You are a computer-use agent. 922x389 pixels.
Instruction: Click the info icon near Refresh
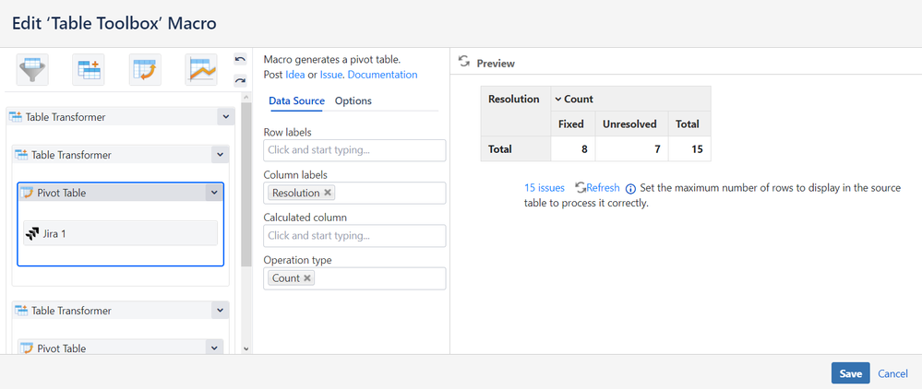(x=630, y=188)
